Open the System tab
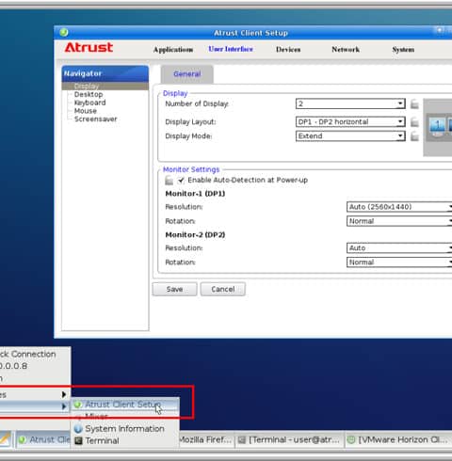This screenshot has width=452, height=461. pos(403,50)
